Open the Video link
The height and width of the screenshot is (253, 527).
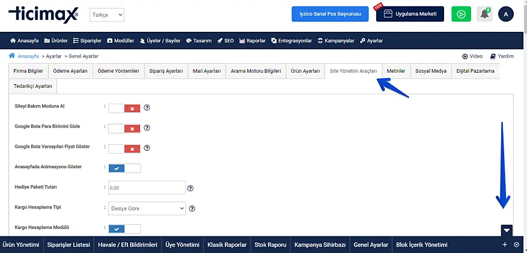pos(472,56)
